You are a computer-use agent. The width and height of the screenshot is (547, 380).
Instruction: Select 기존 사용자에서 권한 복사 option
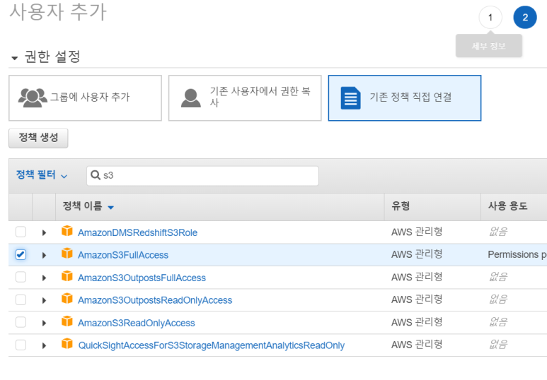tap(245, 98)
